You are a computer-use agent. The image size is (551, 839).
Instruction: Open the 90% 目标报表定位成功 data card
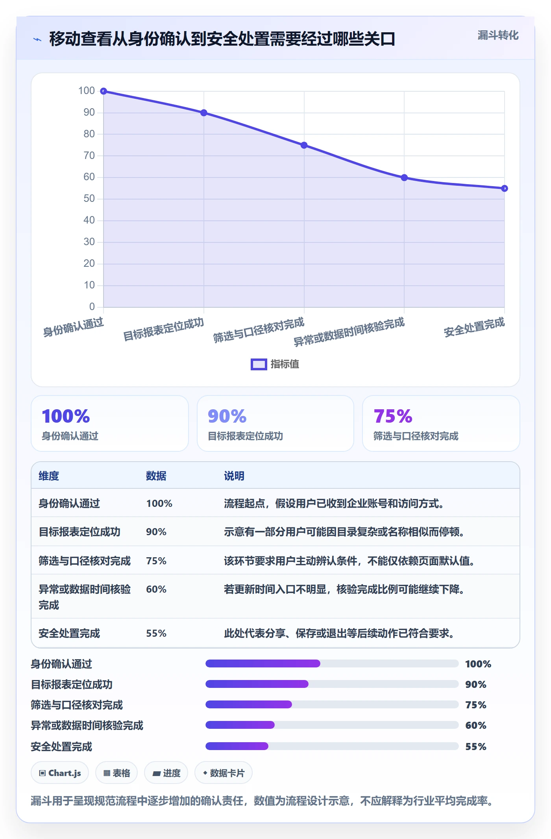point(275,423)
